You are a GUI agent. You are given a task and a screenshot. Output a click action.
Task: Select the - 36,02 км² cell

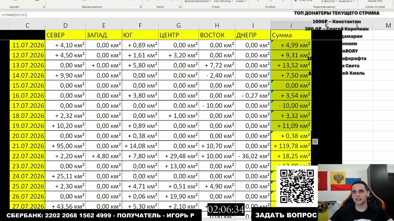pyautogui.click(x=253, y=156)
